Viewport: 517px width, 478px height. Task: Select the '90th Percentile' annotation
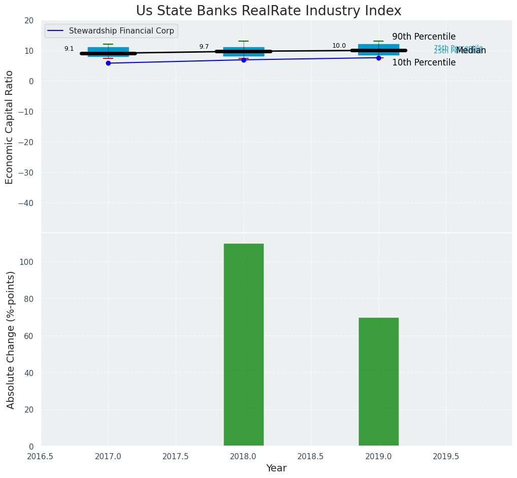[x=424, y=37]
